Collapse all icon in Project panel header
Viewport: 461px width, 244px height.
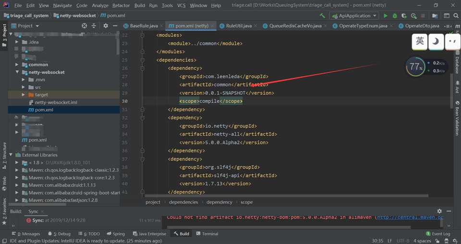pyautogui.click(x=94, y=26)
